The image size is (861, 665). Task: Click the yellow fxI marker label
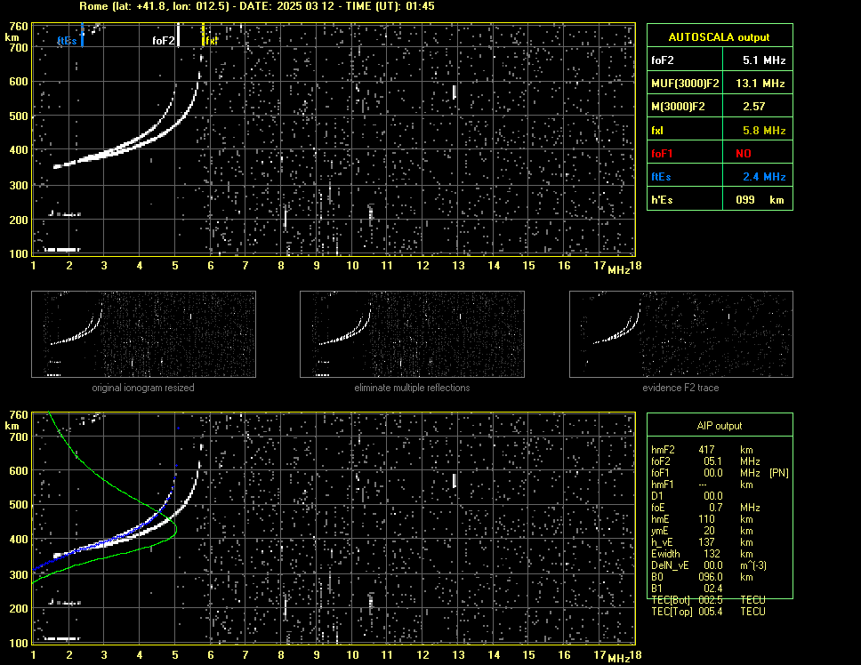point(211,41)
